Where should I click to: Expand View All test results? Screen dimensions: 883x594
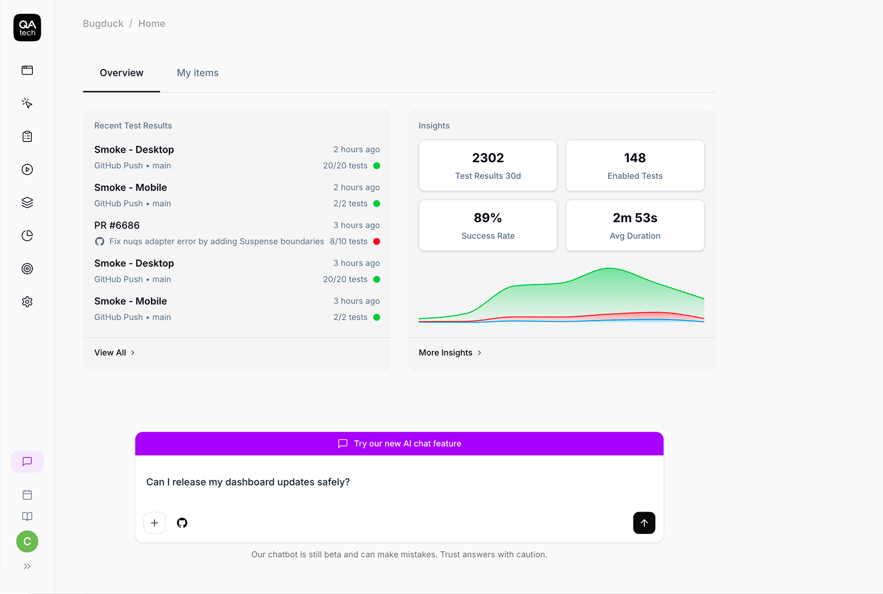point(114,352)
